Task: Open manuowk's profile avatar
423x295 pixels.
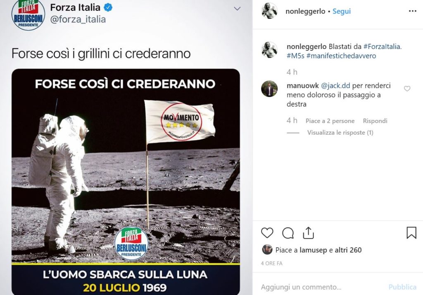Action: click(x=269, y=89)
